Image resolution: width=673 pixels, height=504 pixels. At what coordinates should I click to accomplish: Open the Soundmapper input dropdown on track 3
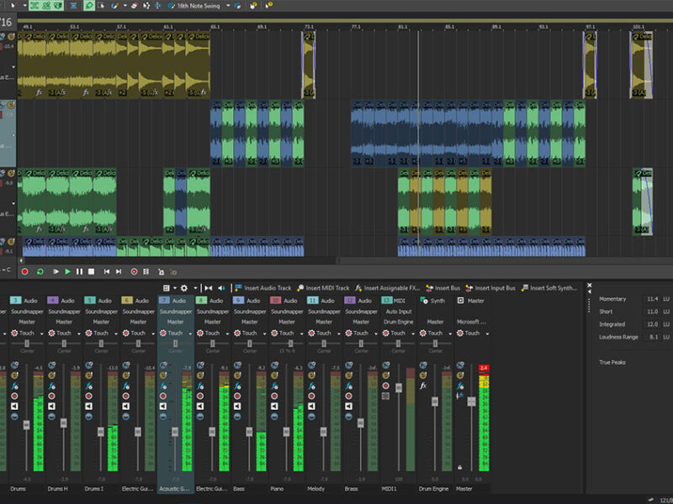pyautogui.click(x=27, y=311)
